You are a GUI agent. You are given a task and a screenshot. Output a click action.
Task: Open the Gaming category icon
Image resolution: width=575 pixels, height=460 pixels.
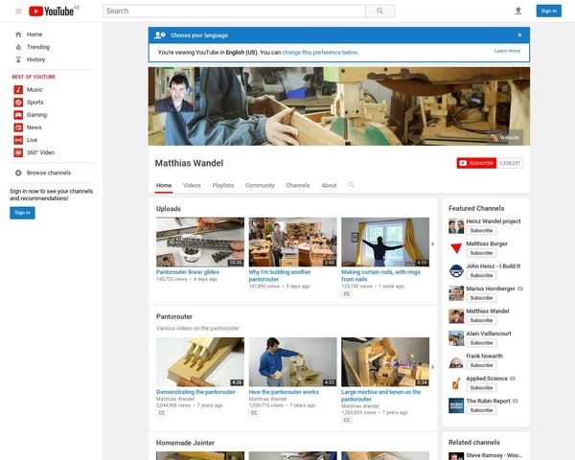(18, 115)
